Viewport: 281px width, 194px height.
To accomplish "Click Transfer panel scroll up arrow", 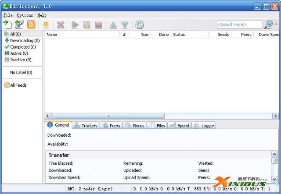I will click(274, 154).
